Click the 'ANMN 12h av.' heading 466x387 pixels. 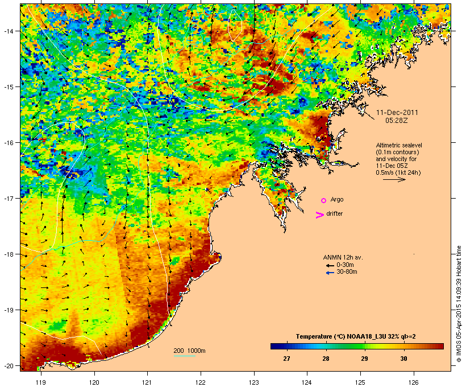(343, 257)
